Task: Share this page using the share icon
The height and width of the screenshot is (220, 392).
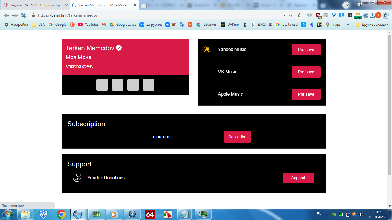Action: tap(290, 15)
